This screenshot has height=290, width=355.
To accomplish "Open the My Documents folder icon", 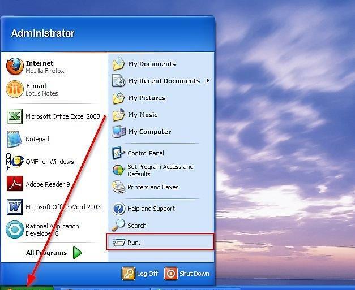I will pyautogui.click(x=119, y=64).
